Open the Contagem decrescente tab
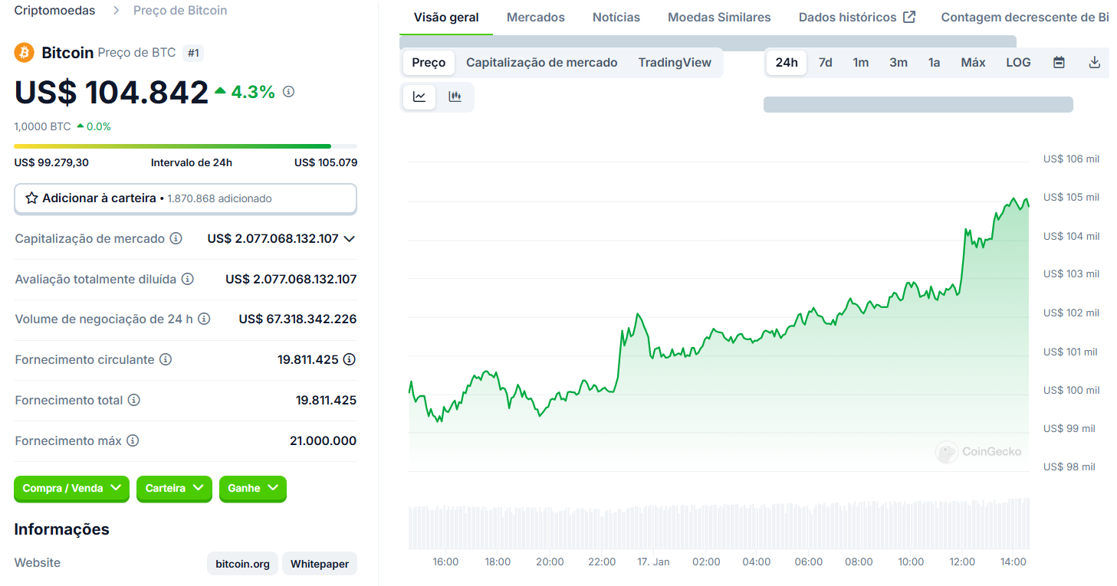Viewport: 1117px width, 586px height. pos(1025,17)
